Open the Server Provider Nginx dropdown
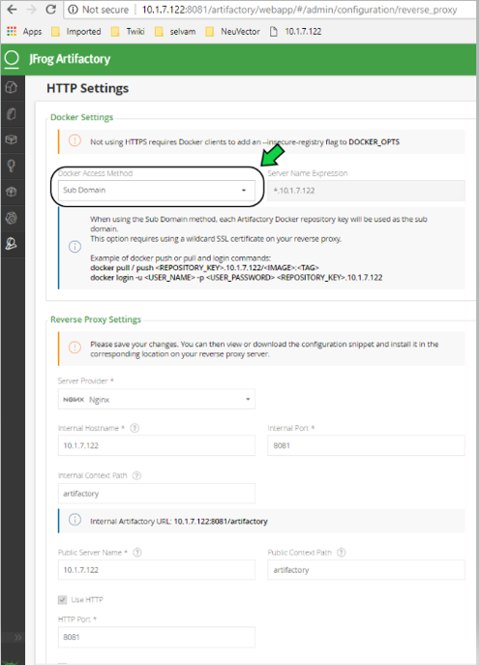Viewport: 479px width, 665px height. [x=157, y=399]
